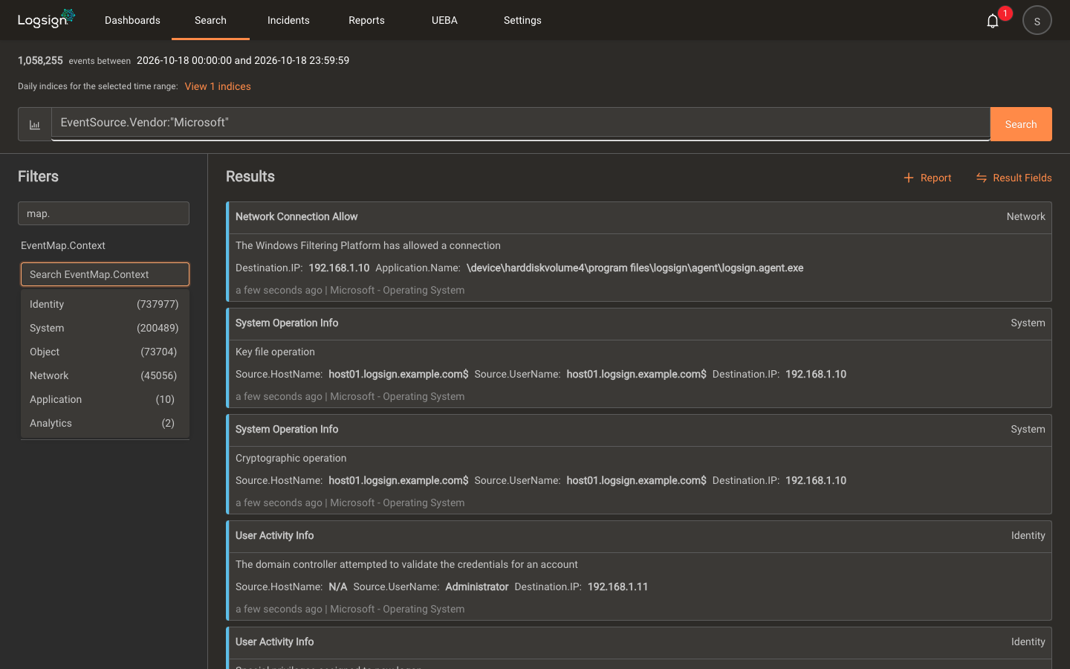1070x669 pixels.
Task: Click the 1,058,255 events count
Action: [40, 60]
